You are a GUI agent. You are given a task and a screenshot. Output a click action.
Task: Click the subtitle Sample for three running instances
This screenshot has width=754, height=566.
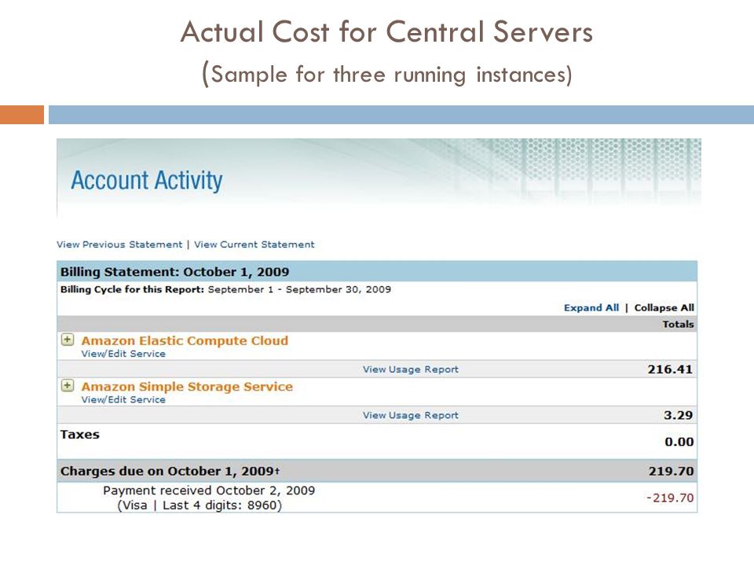[x=387, y=75]
